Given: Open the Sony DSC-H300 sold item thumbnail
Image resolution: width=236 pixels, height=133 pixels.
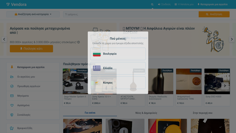Looking at the screenshot, I should click(217, 81).
